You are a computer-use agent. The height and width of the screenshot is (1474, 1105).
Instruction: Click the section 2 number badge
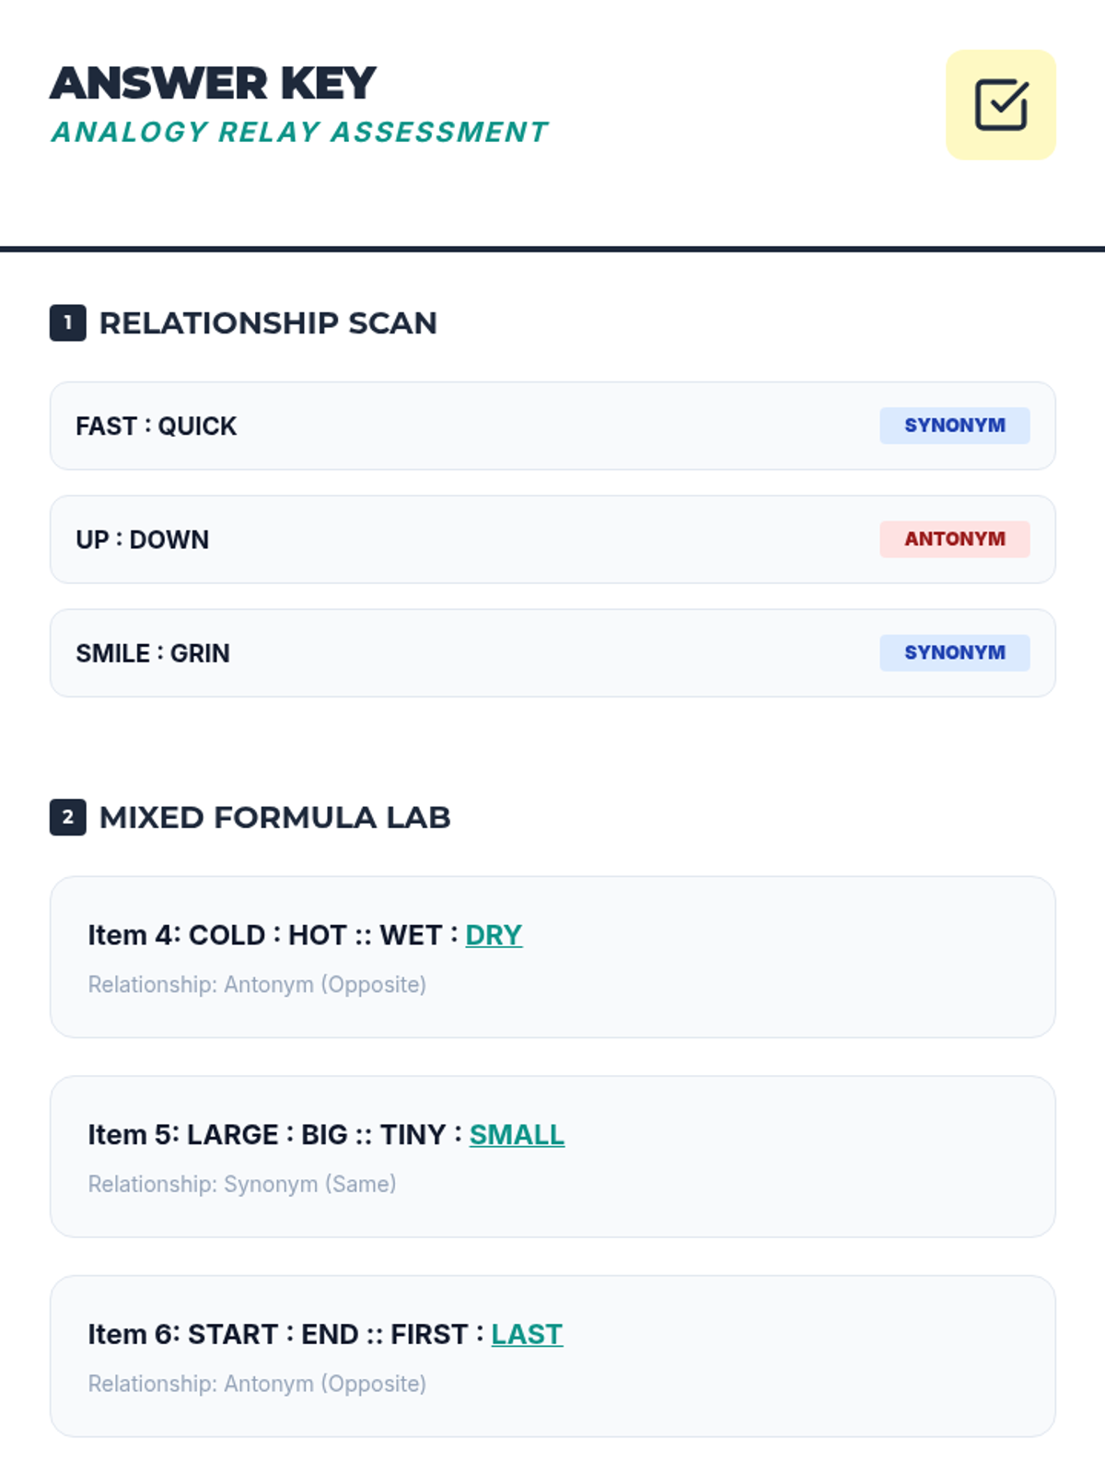pyautogui.click(x=68, y=817)
